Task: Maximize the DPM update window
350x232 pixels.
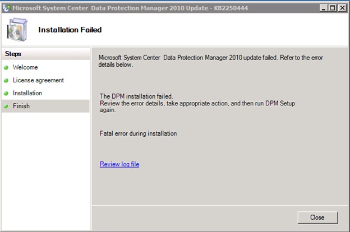Action: (333, 8)
